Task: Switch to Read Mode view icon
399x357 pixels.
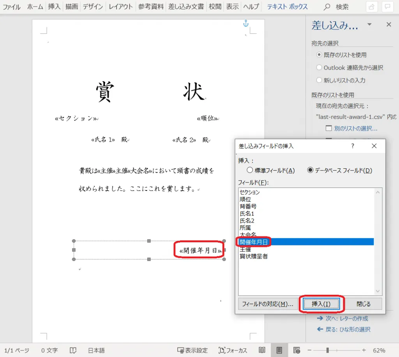Action: pyautogui.click(x=262, y=350)
